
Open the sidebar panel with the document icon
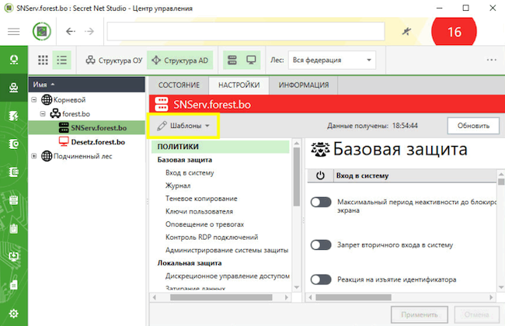point(14,285)
